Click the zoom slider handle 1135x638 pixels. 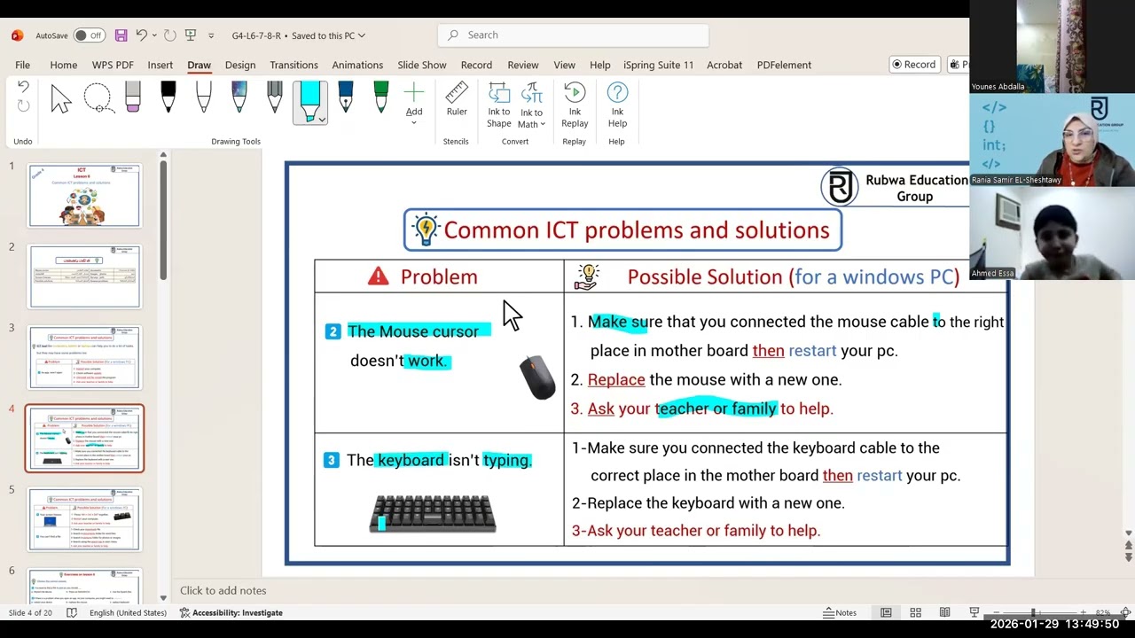coord(1033,612)
